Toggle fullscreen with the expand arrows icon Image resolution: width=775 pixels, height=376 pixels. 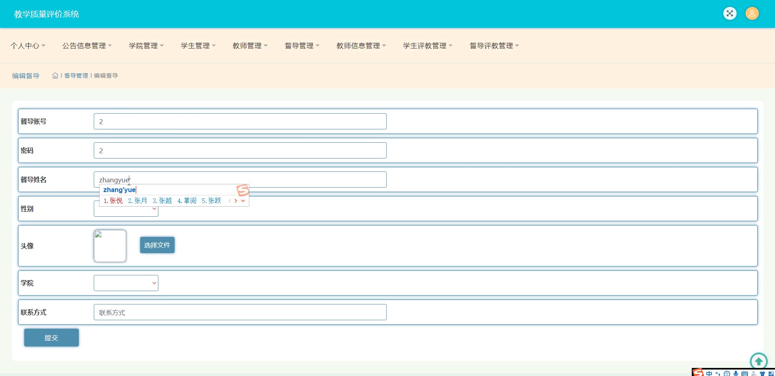tap(730, 13)
